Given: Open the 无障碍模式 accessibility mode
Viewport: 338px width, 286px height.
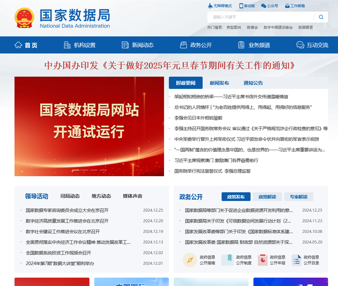Looking at the screenshot, I should pos(220,6).
